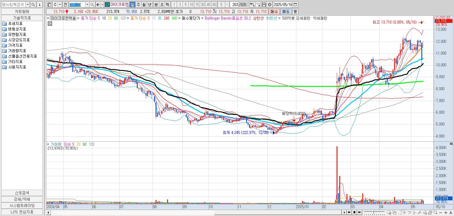Click the stock search magnifier icon
The height and width of the screenshot is (216, 454).
click(92, 5)
